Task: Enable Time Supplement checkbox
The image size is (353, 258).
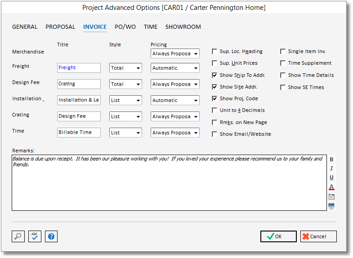Action: (283, 63)
